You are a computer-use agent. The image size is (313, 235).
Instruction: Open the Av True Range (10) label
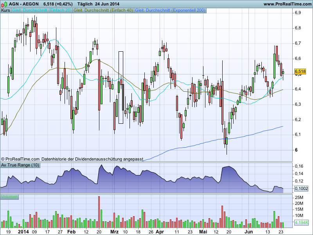pyautogui.click(x=20, y=165)
